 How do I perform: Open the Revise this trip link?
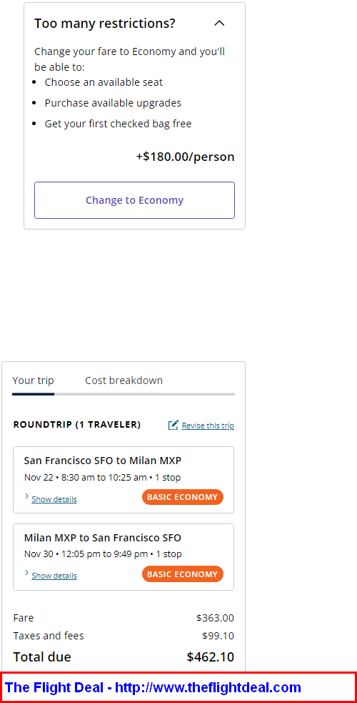tap(208, 426)
